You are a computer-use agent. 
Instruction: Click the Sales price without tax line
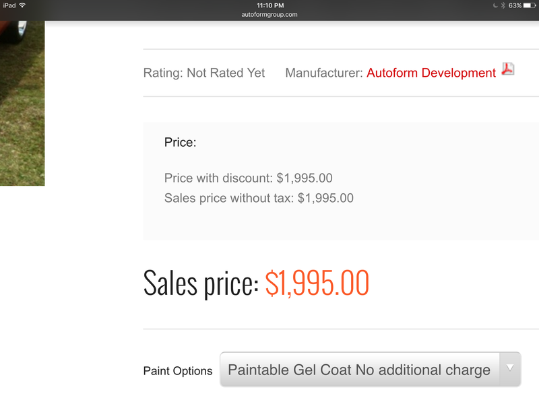(x=259, y=198)
